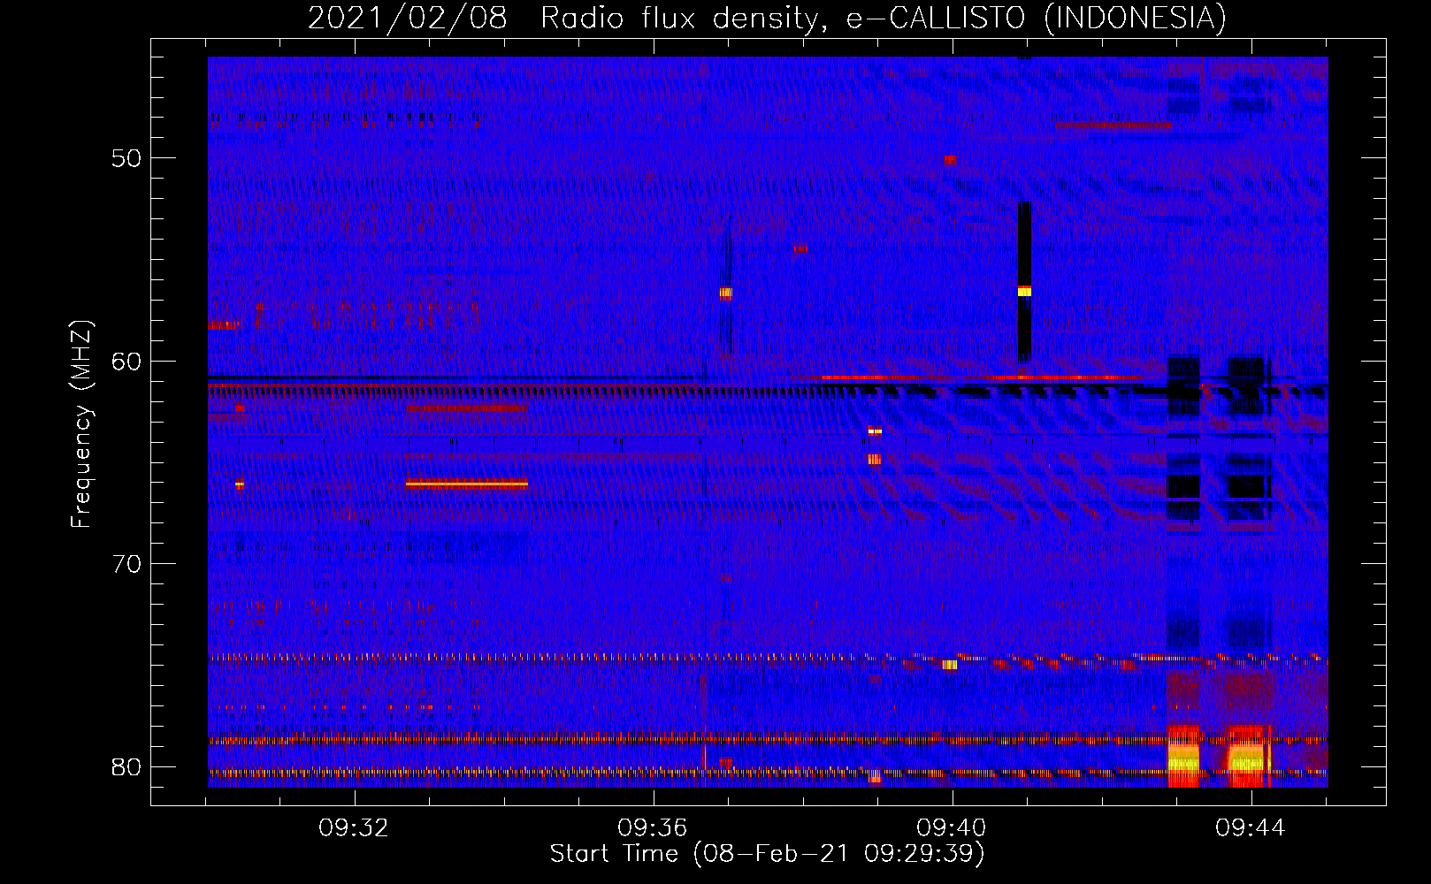
Task: Click the small red spot at 50 MHz near 09:40
Action: [950, 160]
